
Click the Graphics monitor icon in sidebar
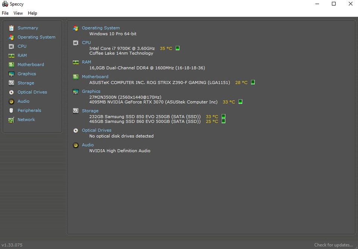[11, 74]
